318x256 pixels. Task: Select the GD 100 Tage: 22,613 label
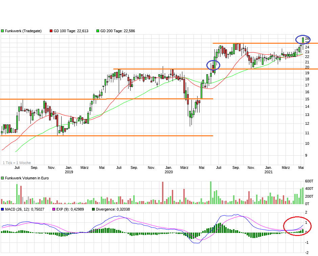pyautogui.click(x=71, y=31)
